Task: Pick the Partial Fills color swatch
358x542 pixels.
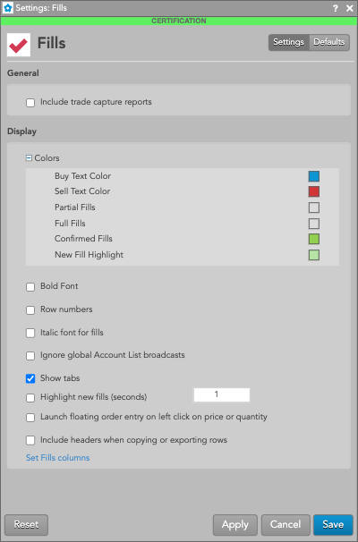Action: 314,207
